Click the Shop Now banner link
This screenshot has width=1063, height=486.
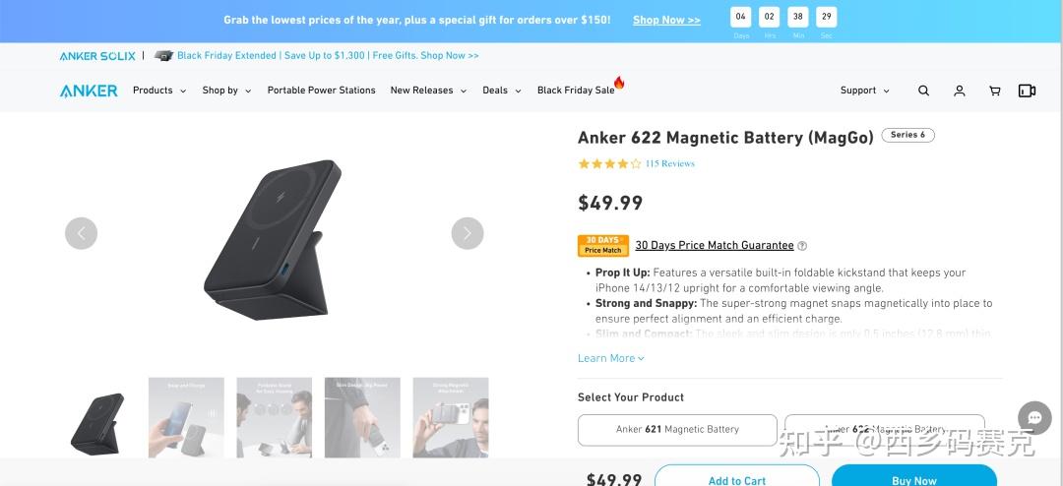click(x=666, y=20)
